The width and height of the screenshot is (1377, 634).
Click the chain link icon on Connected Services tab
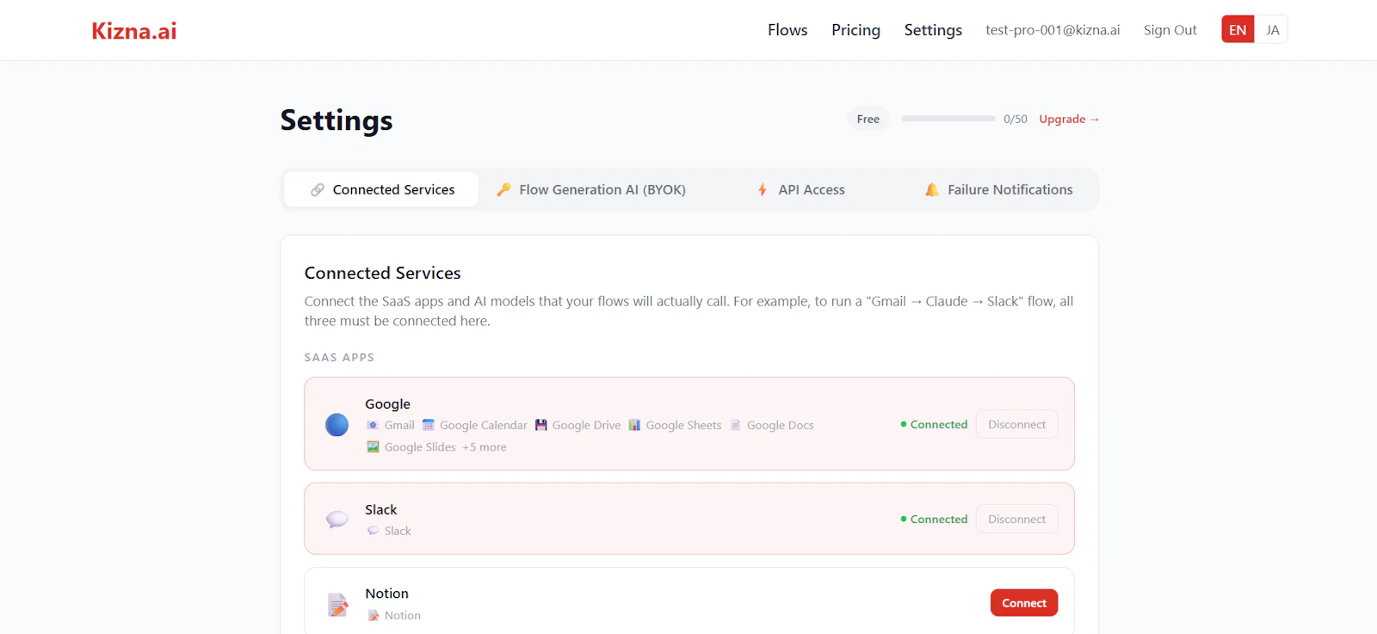[318, 189]
